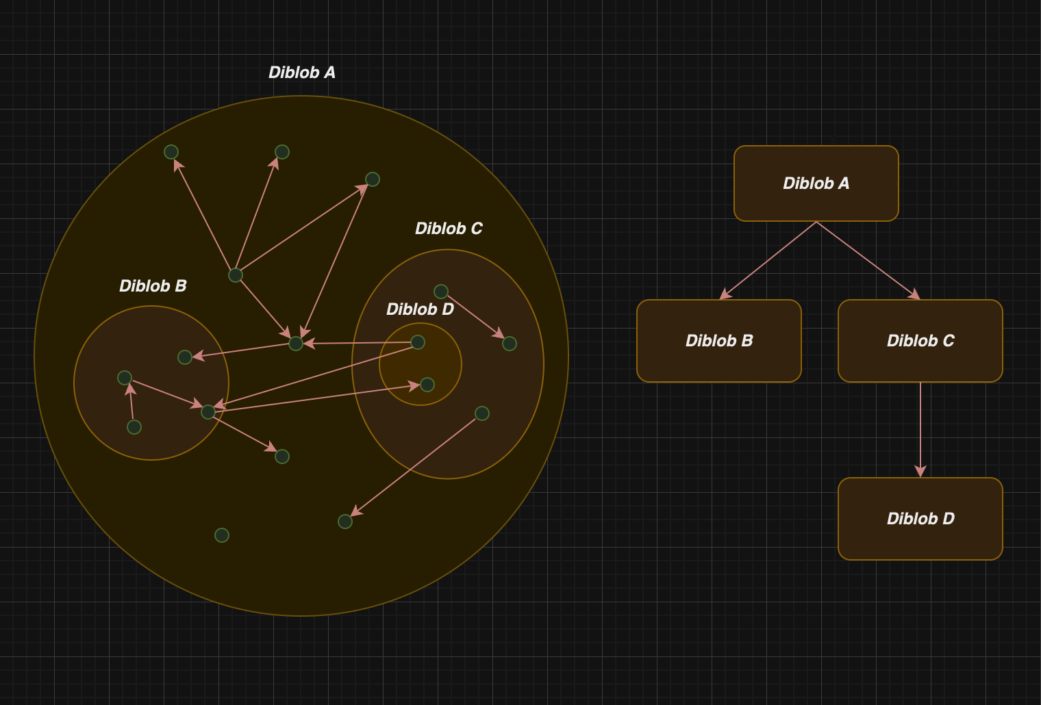Click the Diblob A box in the tree
1041x705 pixels.
click(x=816, y=183)
